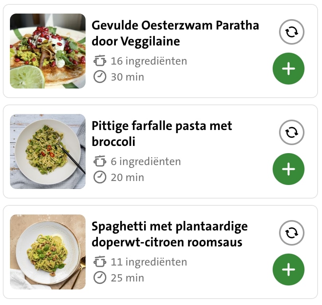
Task: Click the pot icon beside 6 ingrediënten
Action: tap(100, 161)
